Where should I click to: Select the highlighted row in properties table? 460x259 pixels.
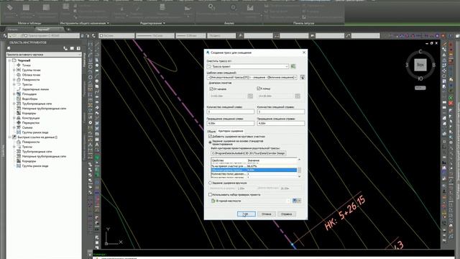tap(254, 170)
